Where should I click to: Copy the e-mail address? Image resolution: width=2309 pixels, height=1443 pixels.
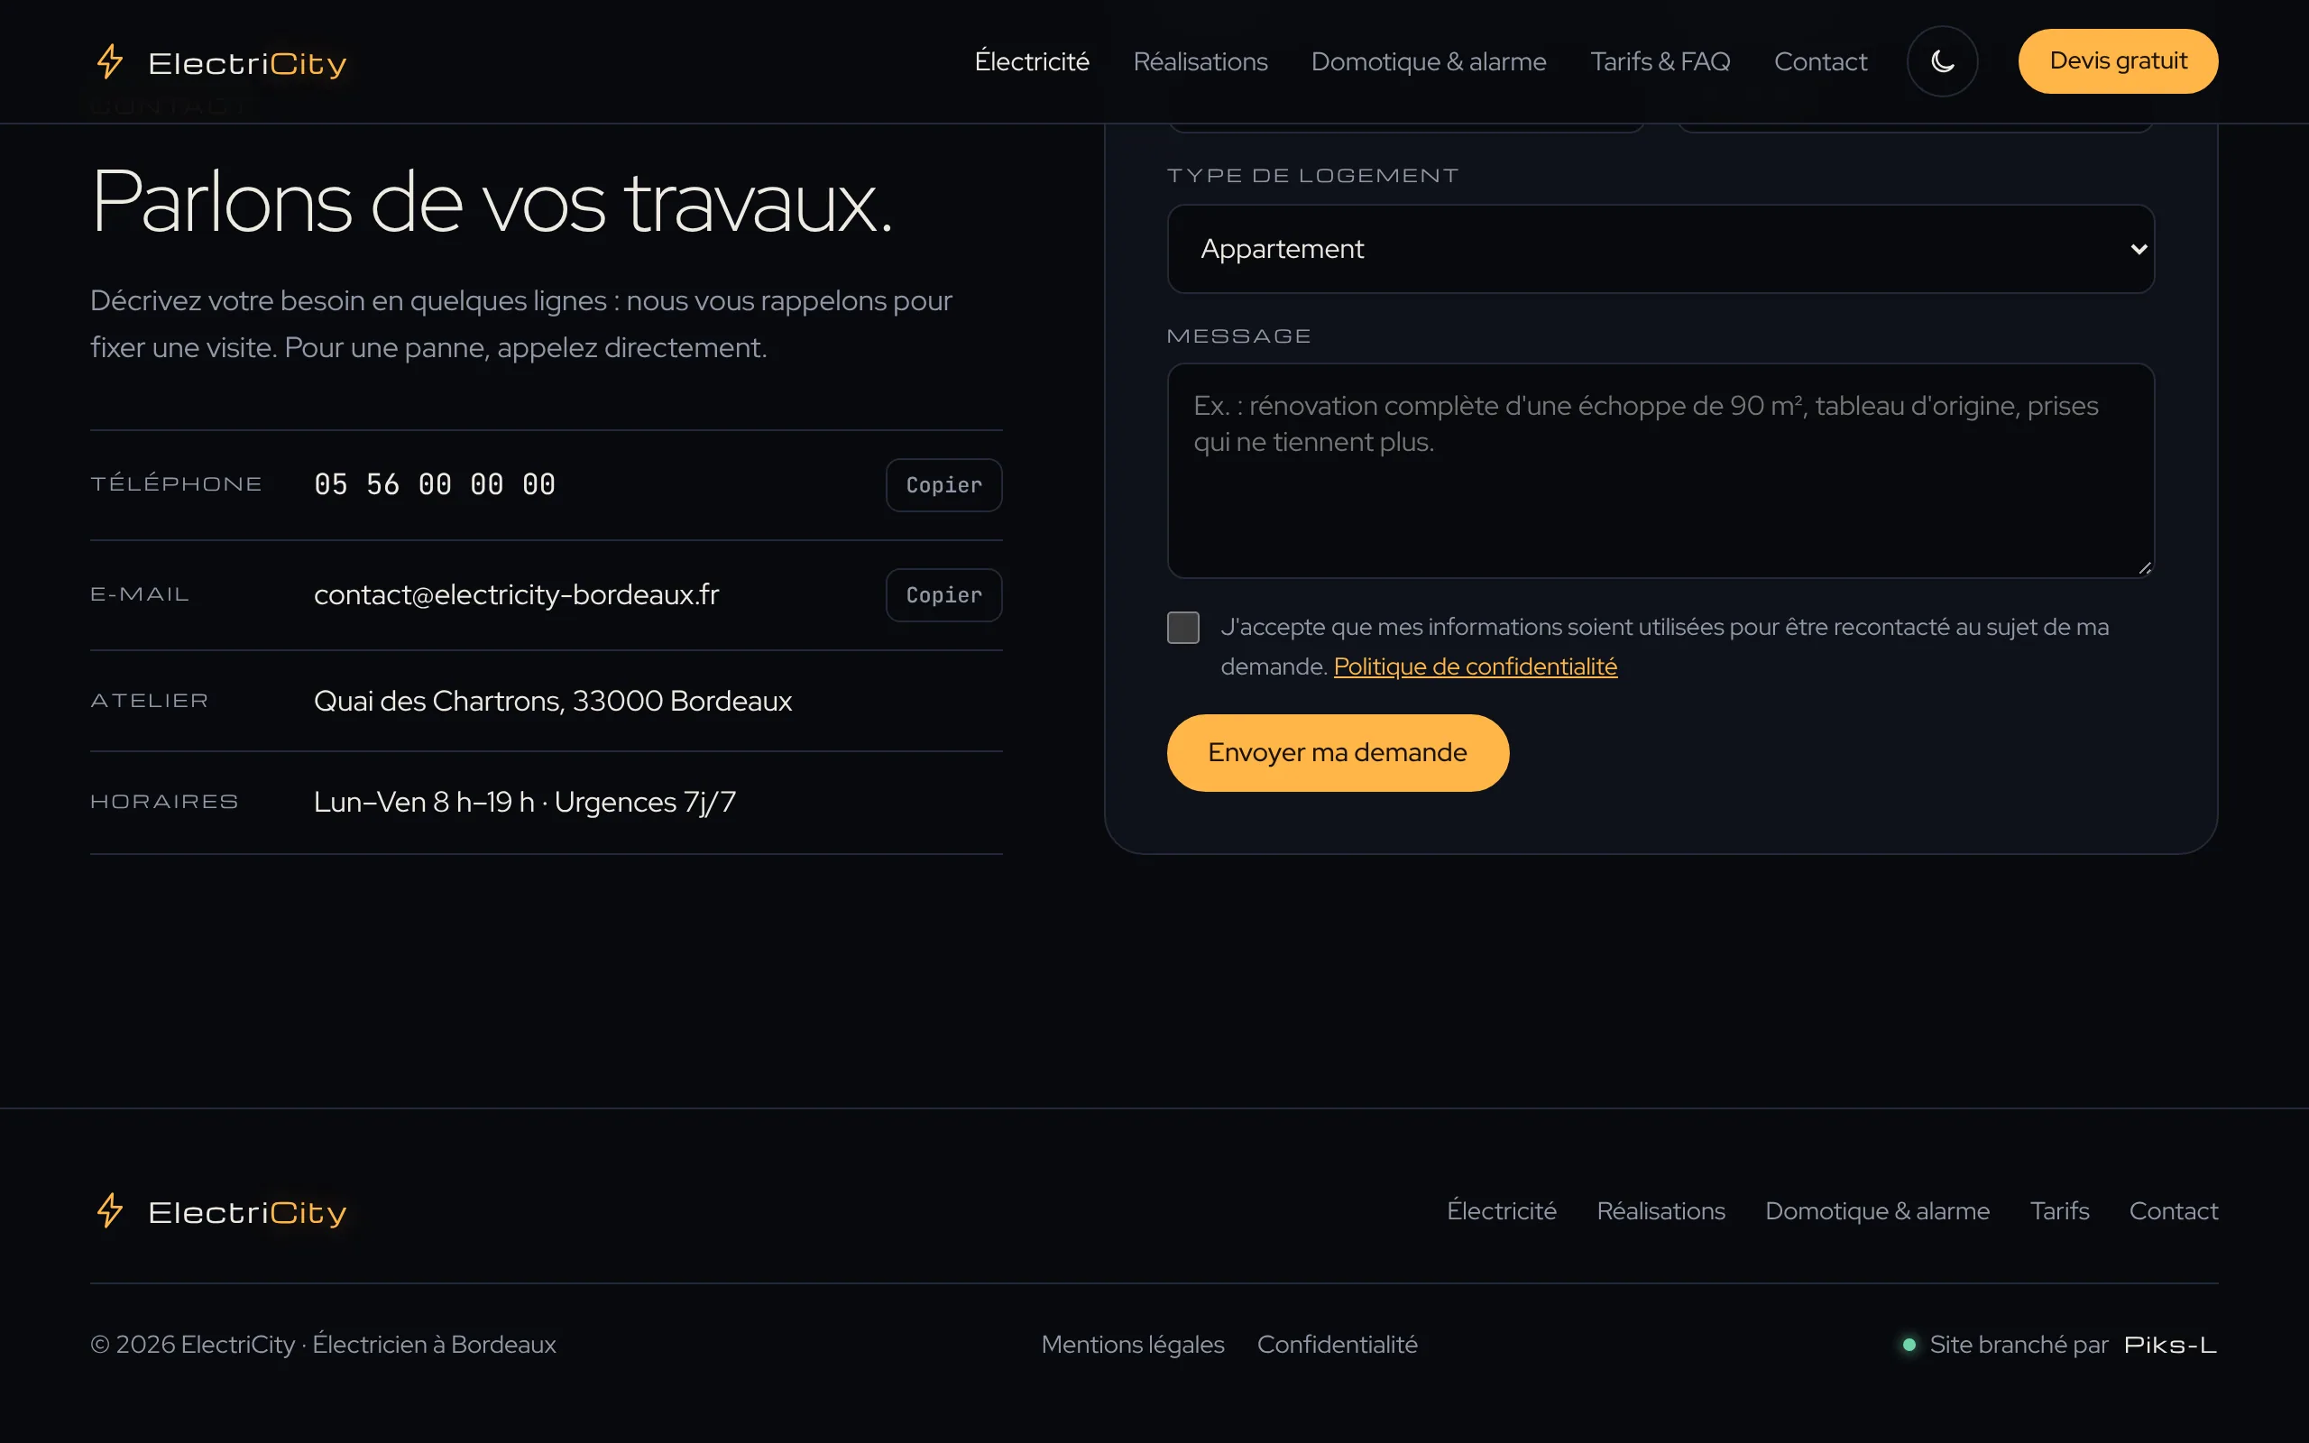(943, 594)
